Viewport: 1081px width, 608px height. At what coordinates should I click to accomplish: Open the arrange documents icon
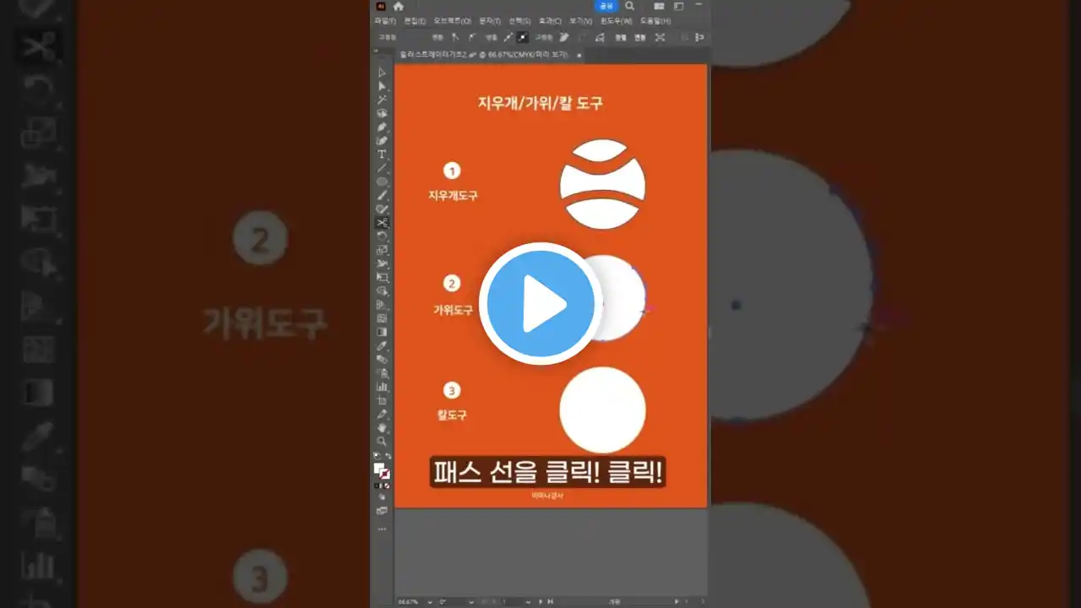pyautogui.click(x=659, y=6)
